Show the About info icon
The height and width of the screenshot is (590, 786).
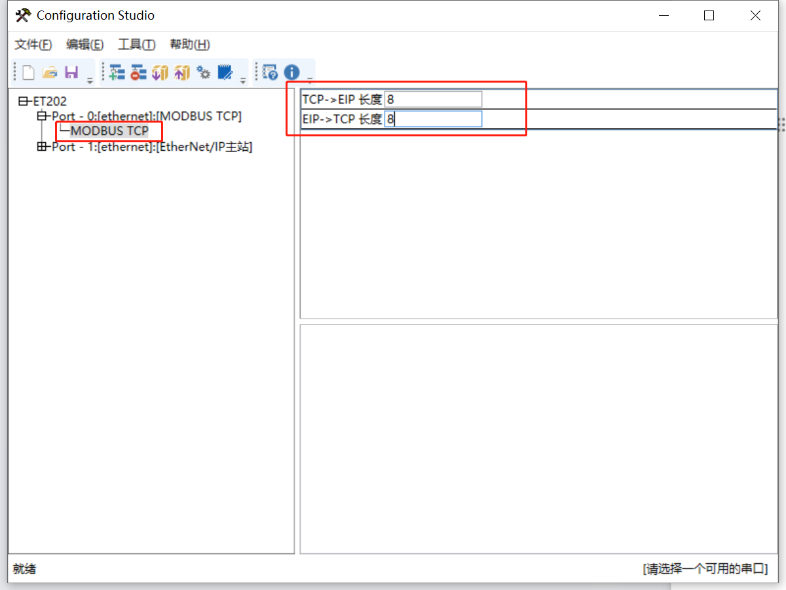(291, 73)
